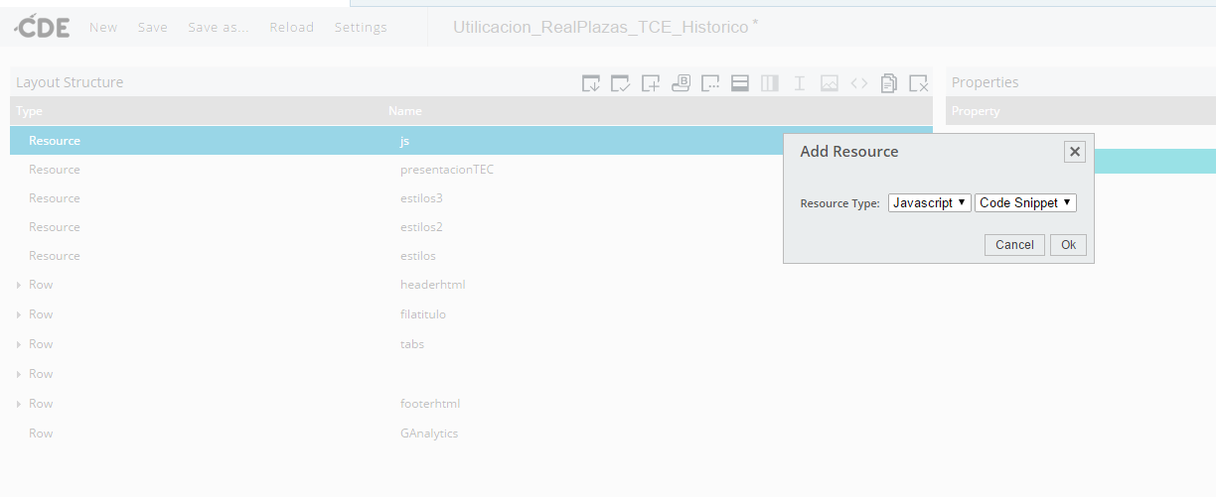Expand the filatitulo row

19,315
